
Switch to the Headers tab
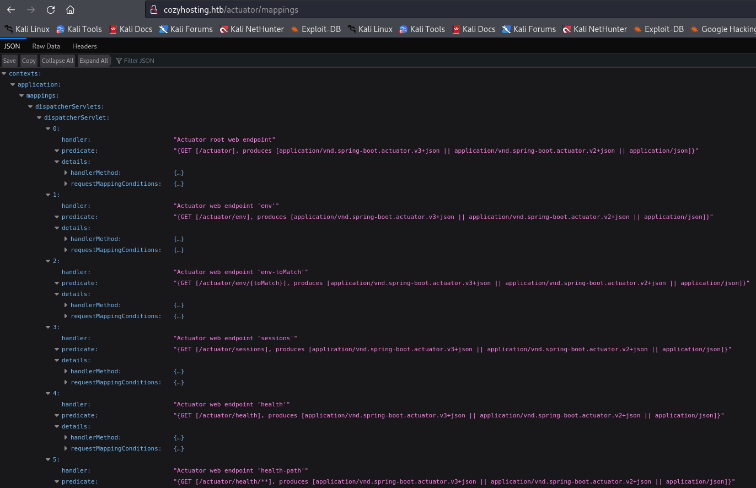(x=84, y=46)
